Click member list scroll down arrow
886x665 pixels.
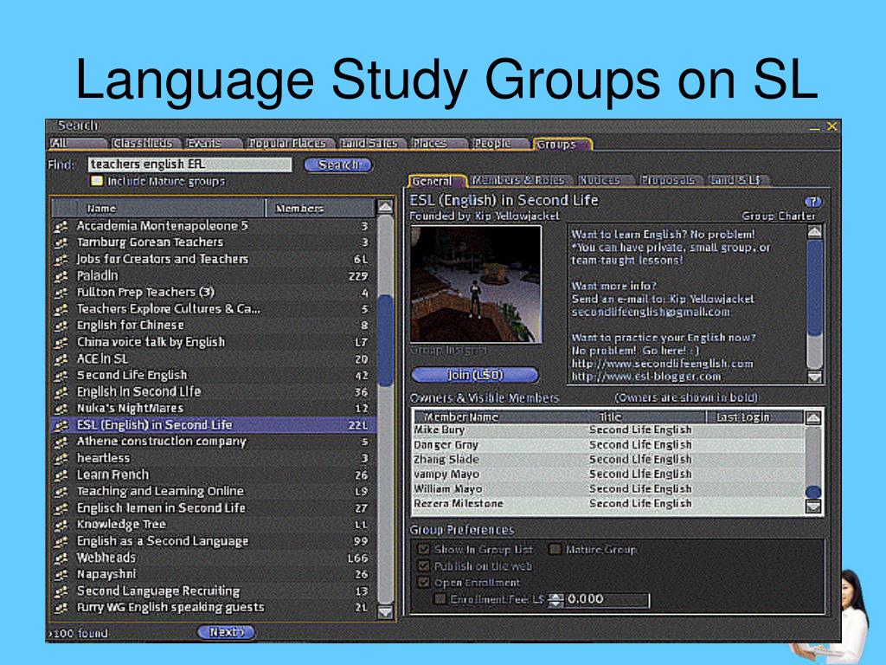(x=813, y=507)
